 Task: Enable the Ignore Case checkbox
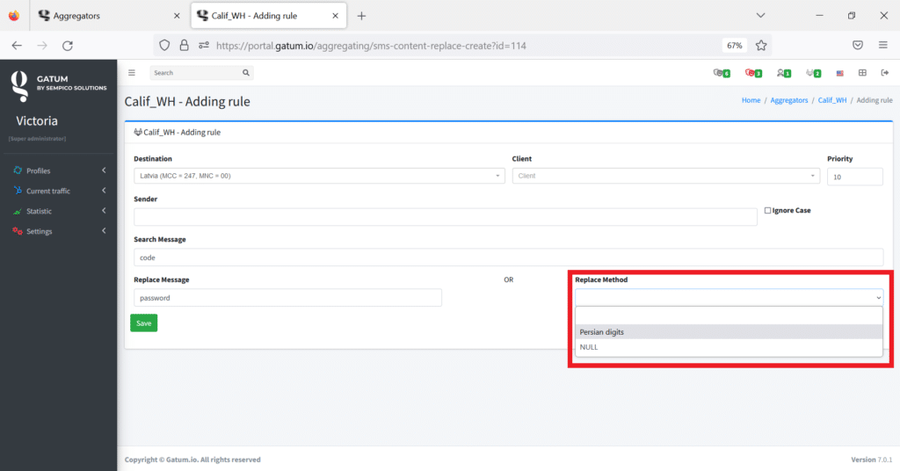(x=767, y=211)
